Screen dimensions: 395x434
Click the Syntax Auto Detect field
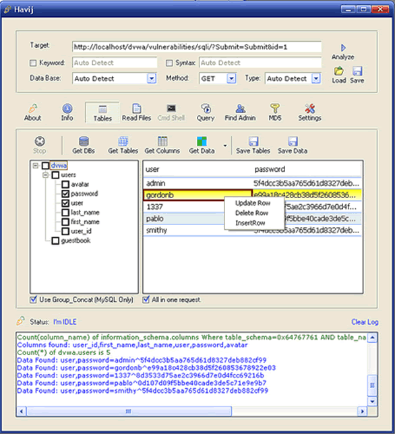tap(260, 63)
